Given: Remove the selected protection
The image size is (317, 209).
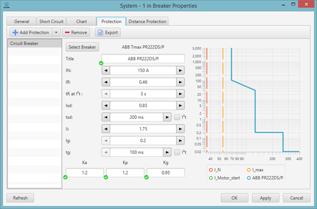Looking at the screenshot, I should [76, 32].
